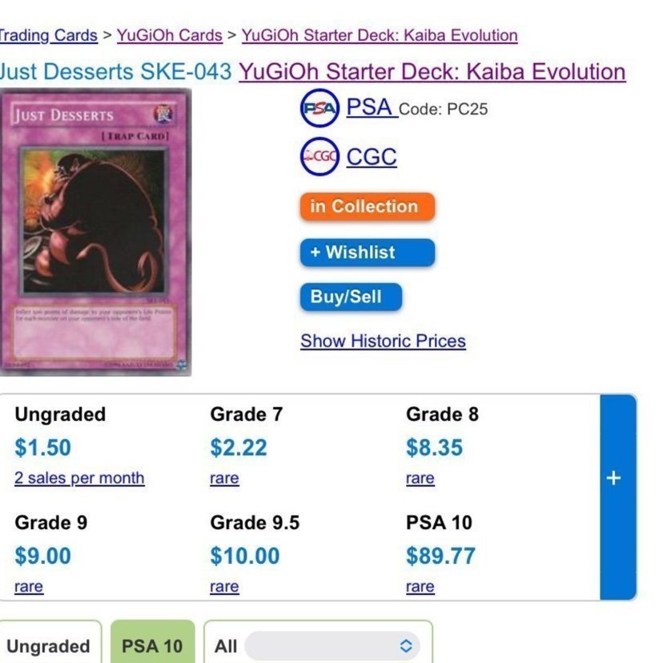Mark card as In Collection
This screenshot has height=663, width=663.
coord(367,207)
